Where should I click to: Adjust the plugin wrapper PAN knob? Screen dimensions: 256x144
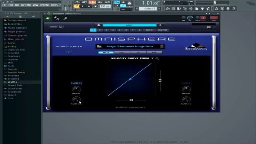184,18
